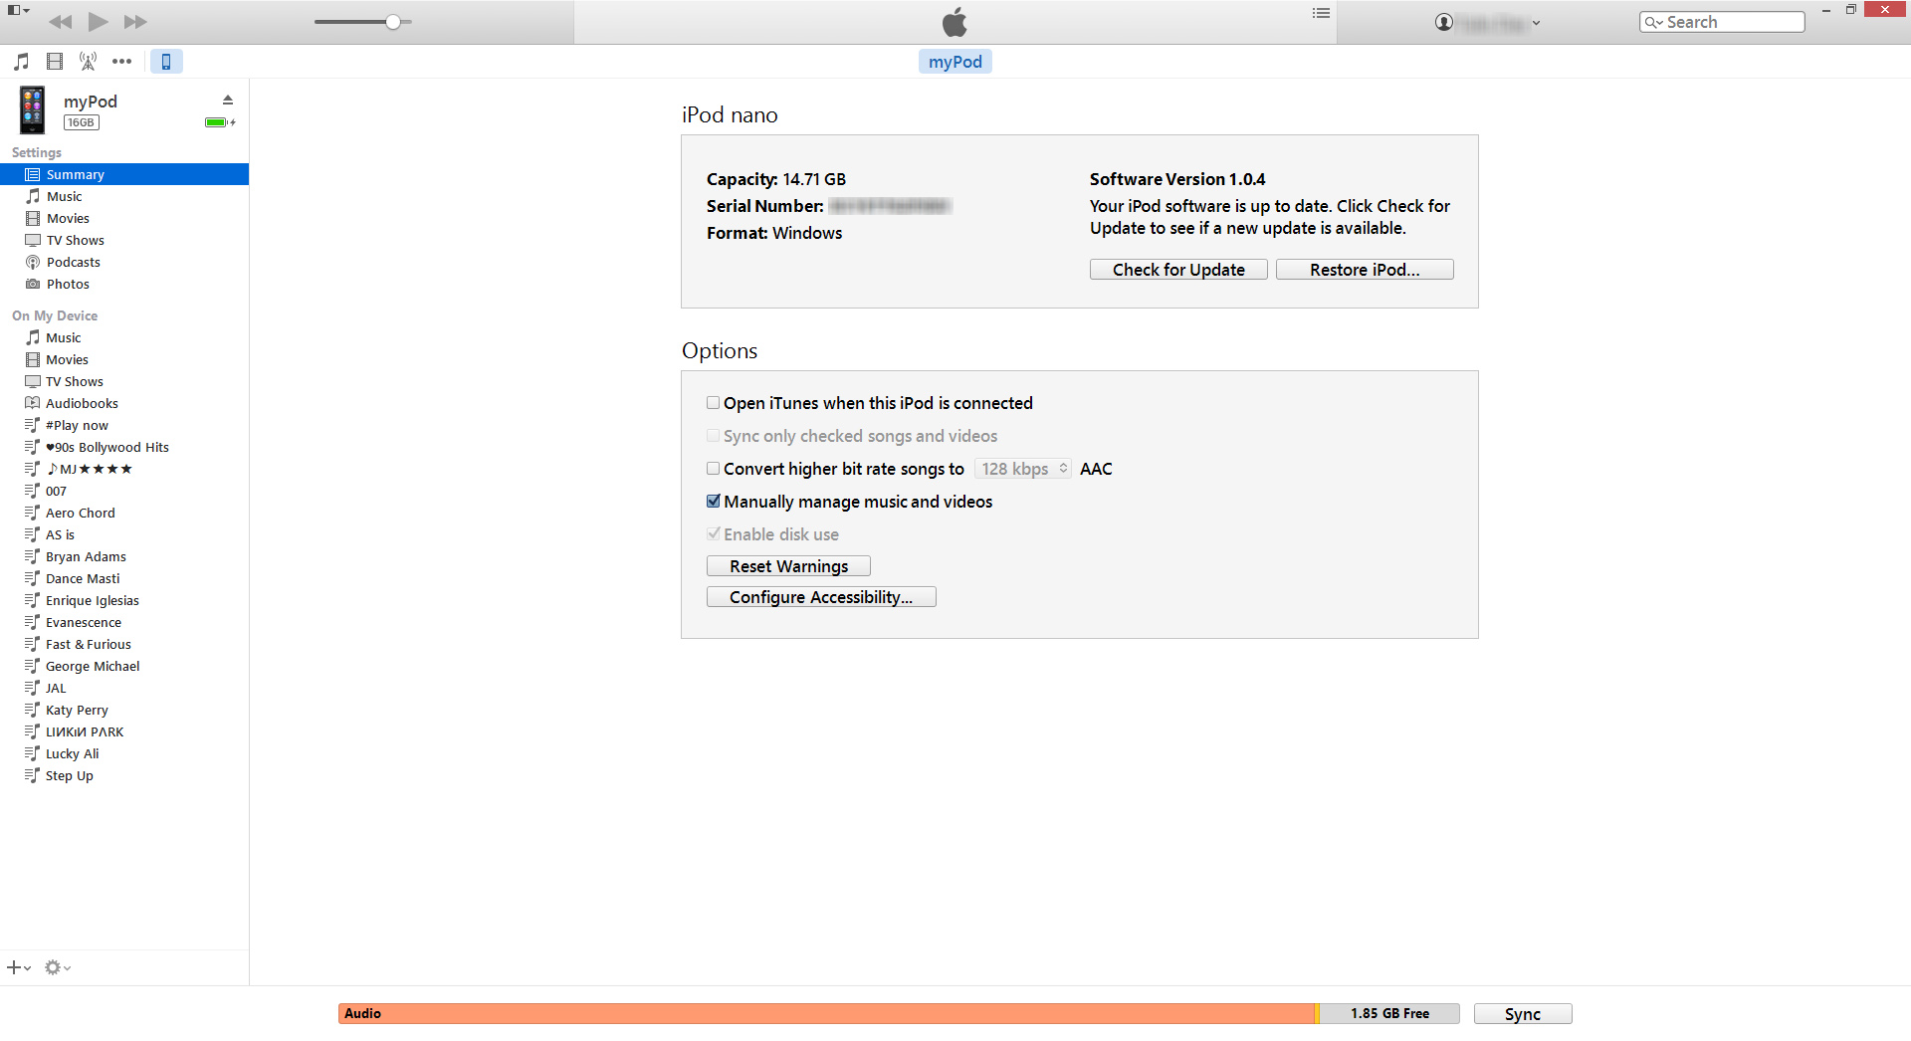Open the Music library icon
The image size is (1911, 1041).
coord(21,62)
